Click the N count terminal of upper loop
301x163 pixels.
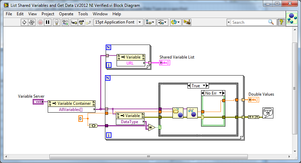108,47
